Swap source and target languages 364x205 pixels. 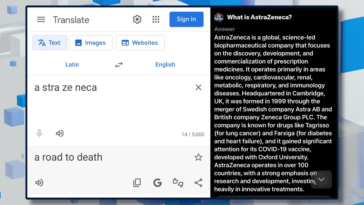click(x=119, y=65)
